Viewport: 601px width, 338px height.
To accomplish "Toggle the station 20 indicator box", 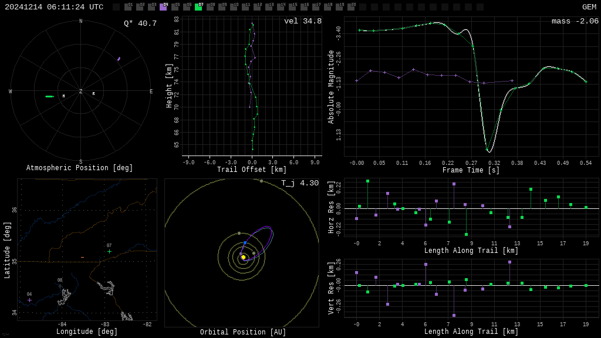I will click(x=351, y=7).
